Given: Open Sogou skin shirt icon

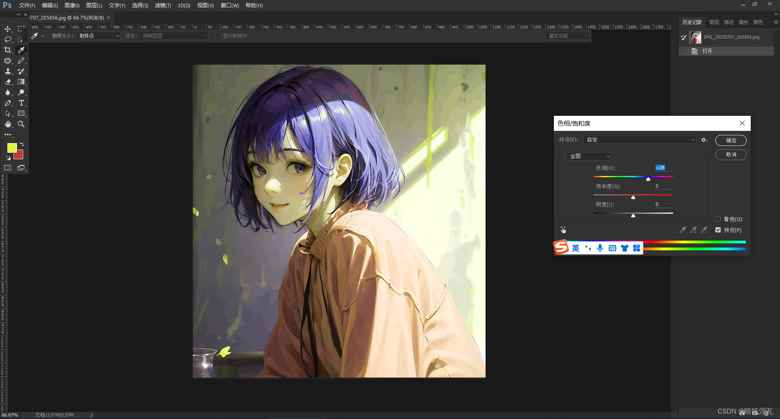Looking at the screenshot, I should coord(625,248).
